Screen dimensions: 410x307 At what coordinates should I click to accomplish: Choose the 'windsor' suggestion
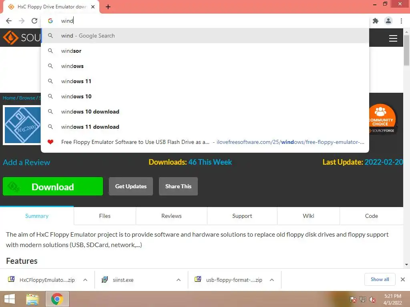(x=205, y=51)
